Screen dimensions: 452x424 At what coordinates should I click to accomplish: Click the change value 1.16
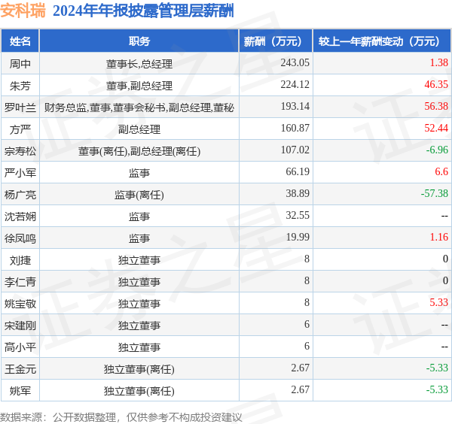pos(438,237)
